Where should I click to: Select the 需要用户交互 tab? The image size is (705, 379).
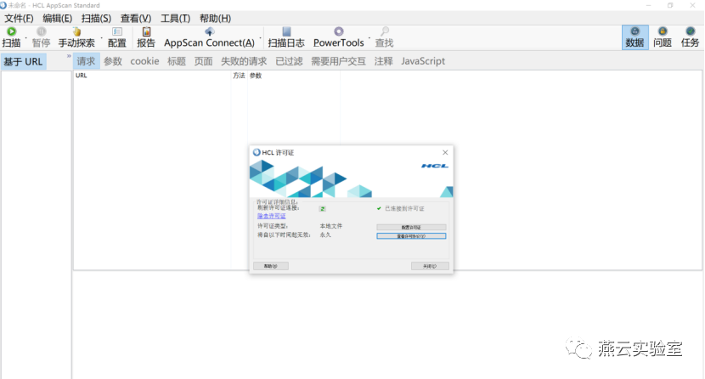click(338, 61)
